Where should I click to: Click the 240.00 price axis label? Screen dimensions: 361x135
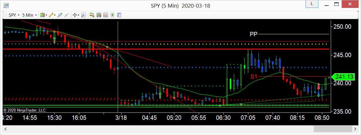(343, 83)
